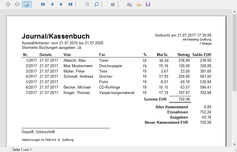Open a saved report file

139,4
